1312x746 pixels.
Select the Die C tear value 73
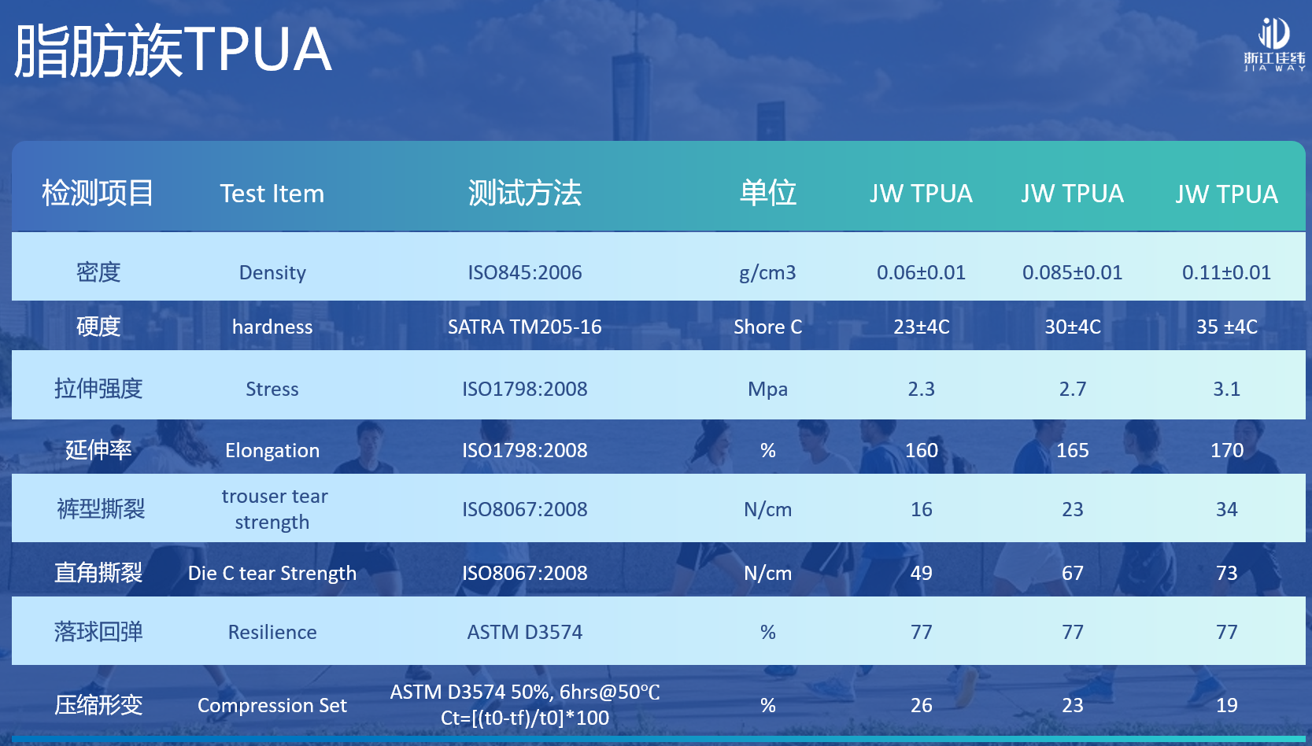coord(1227,573)
